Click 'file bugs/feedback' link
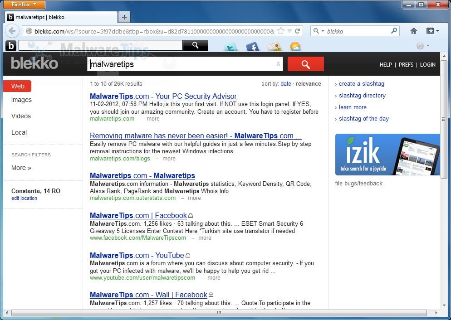Image resolution: width=451 pixels, height=320 pixels. point(359,183)
